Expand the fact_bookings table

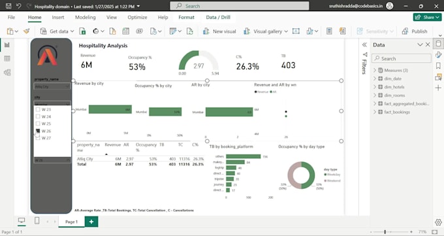coord(375,112)
